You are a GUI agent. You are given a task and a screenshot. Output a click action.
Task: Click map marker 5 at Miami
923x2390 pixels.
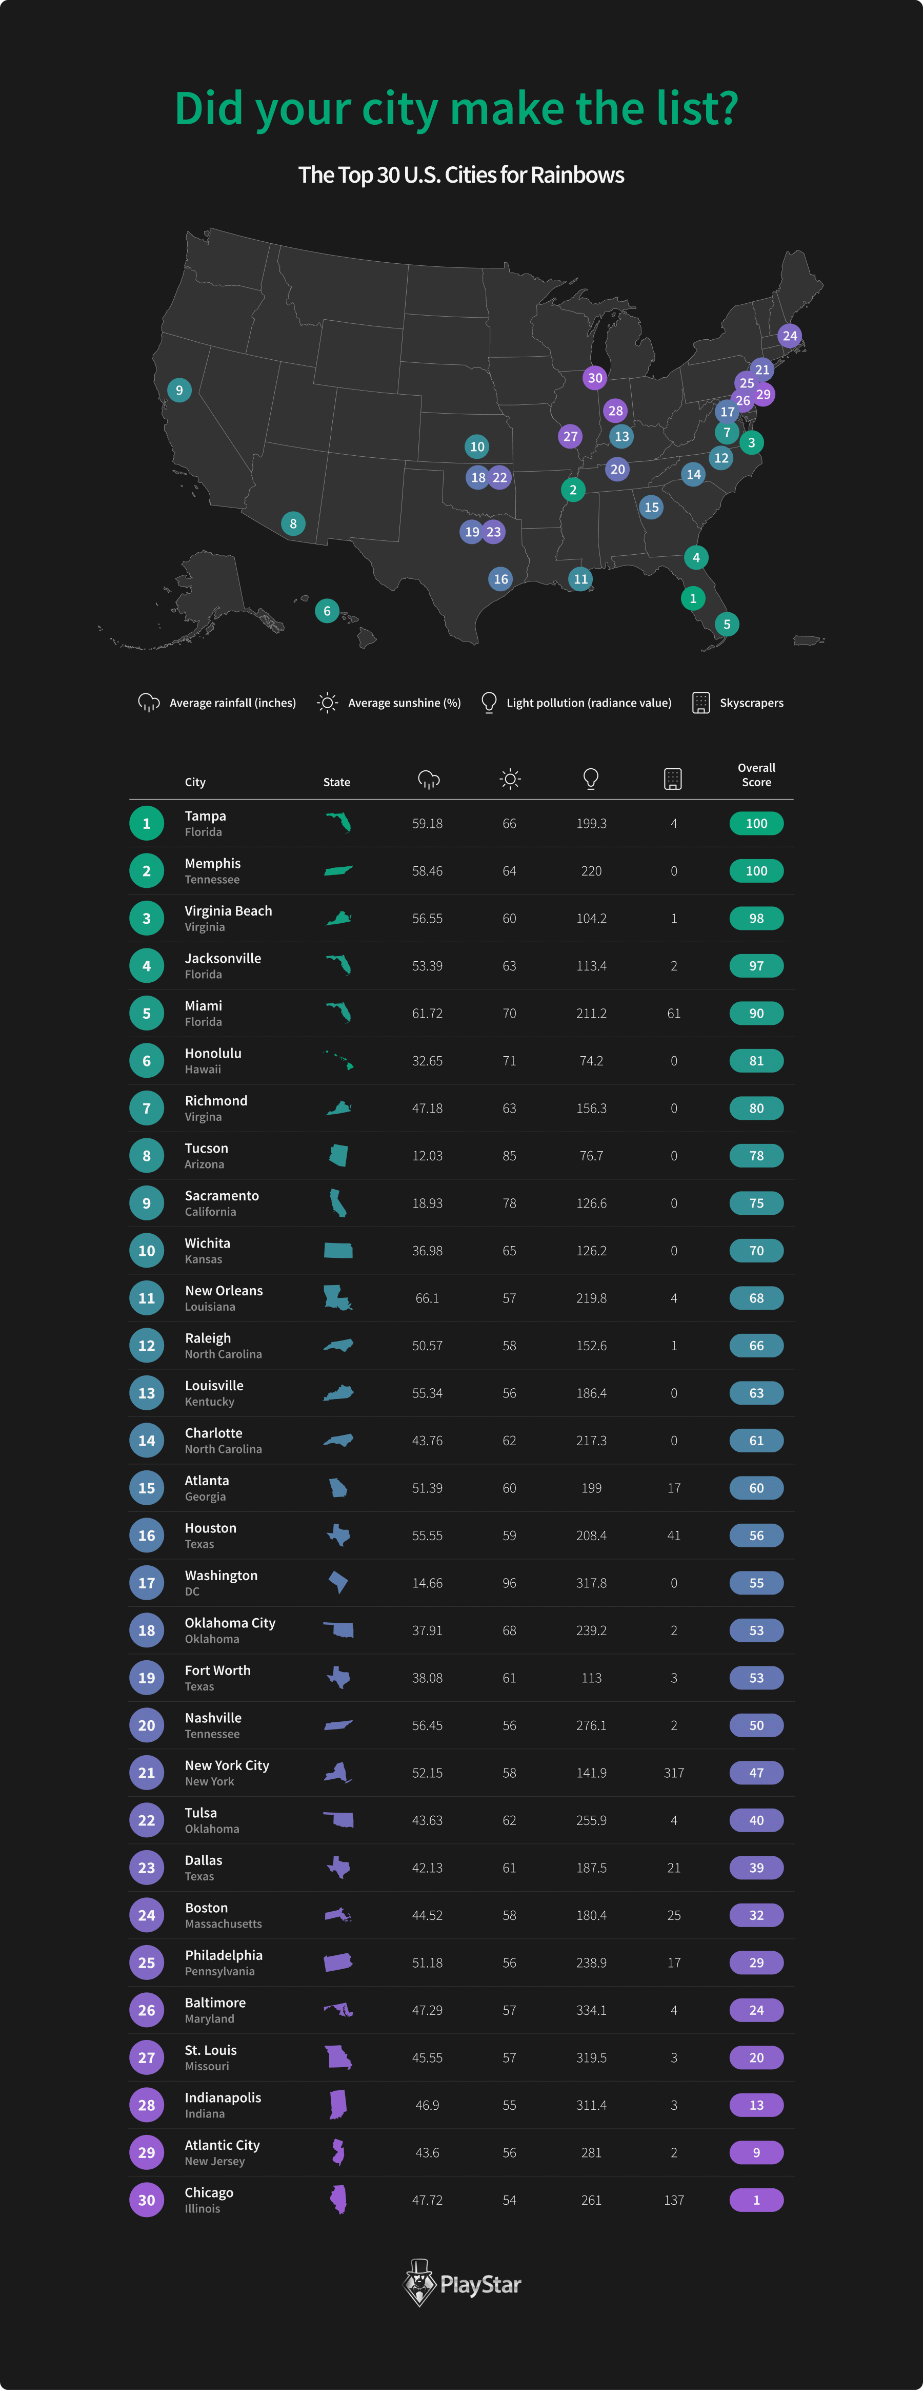coord(727,625)
